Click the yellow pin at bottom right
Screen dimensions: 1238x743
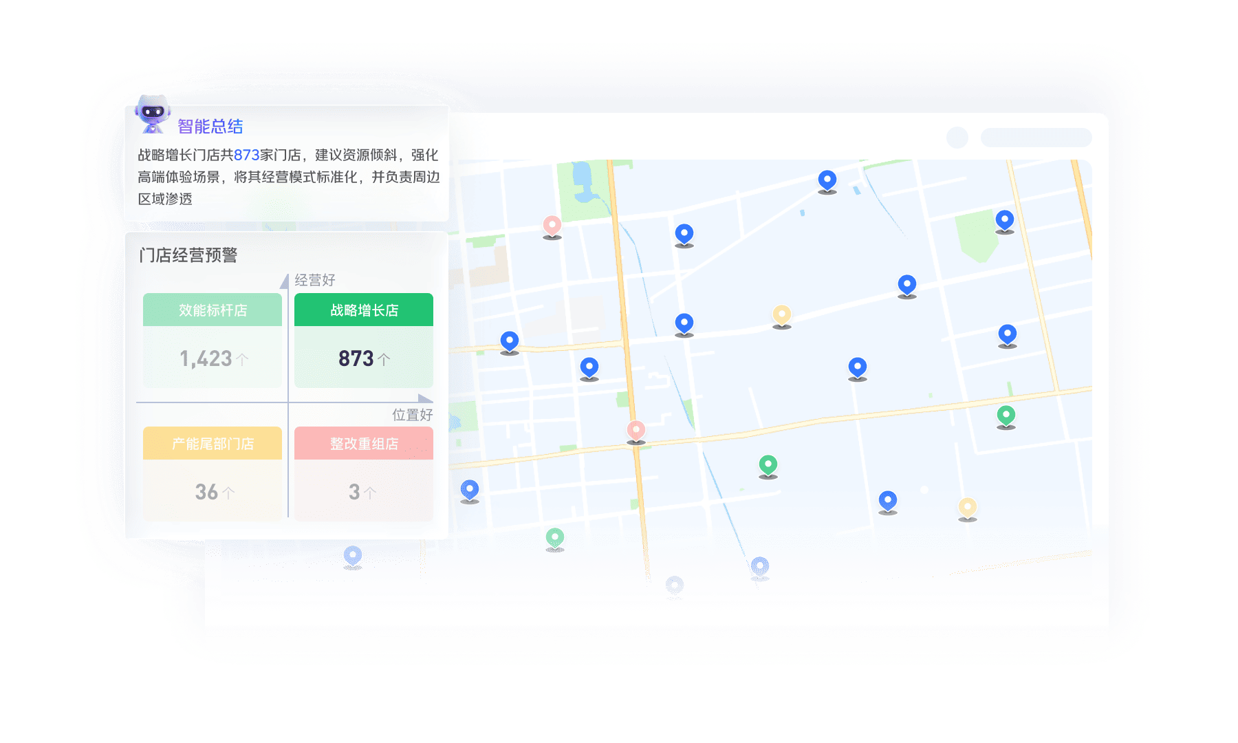[968, 509]
